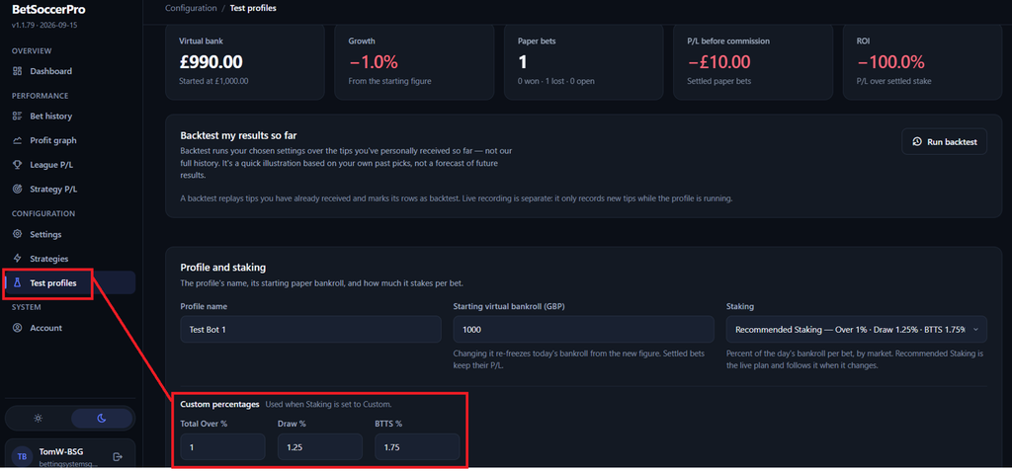Click the logout icon beside TomW-BSG
The width and height of the screenshot is (1012, 472).
pos(118,456)
